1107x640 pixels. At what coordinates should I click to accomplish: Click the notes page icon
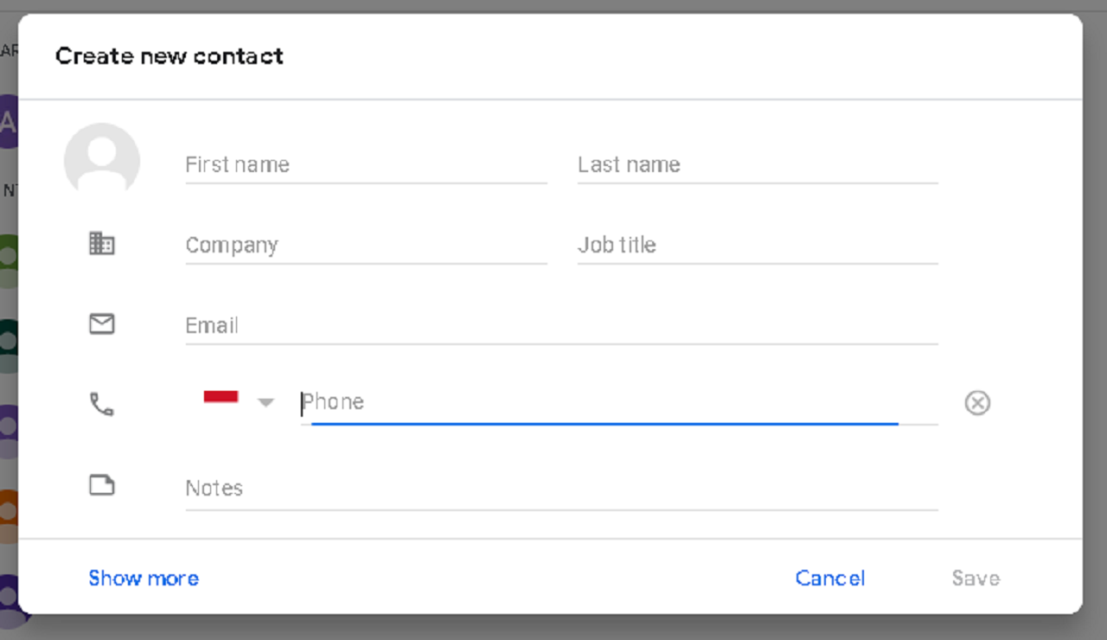coord(102,485)
